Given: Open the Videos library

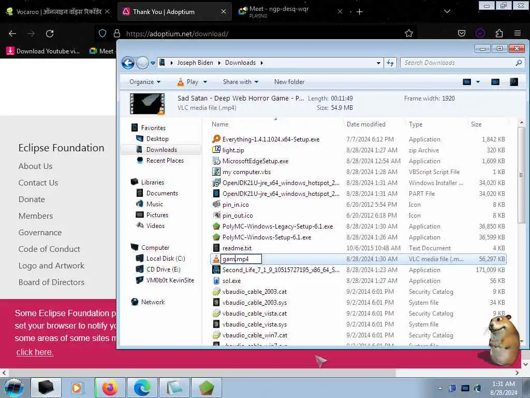Looking at the screenshot, I should [x=155, y=226].
